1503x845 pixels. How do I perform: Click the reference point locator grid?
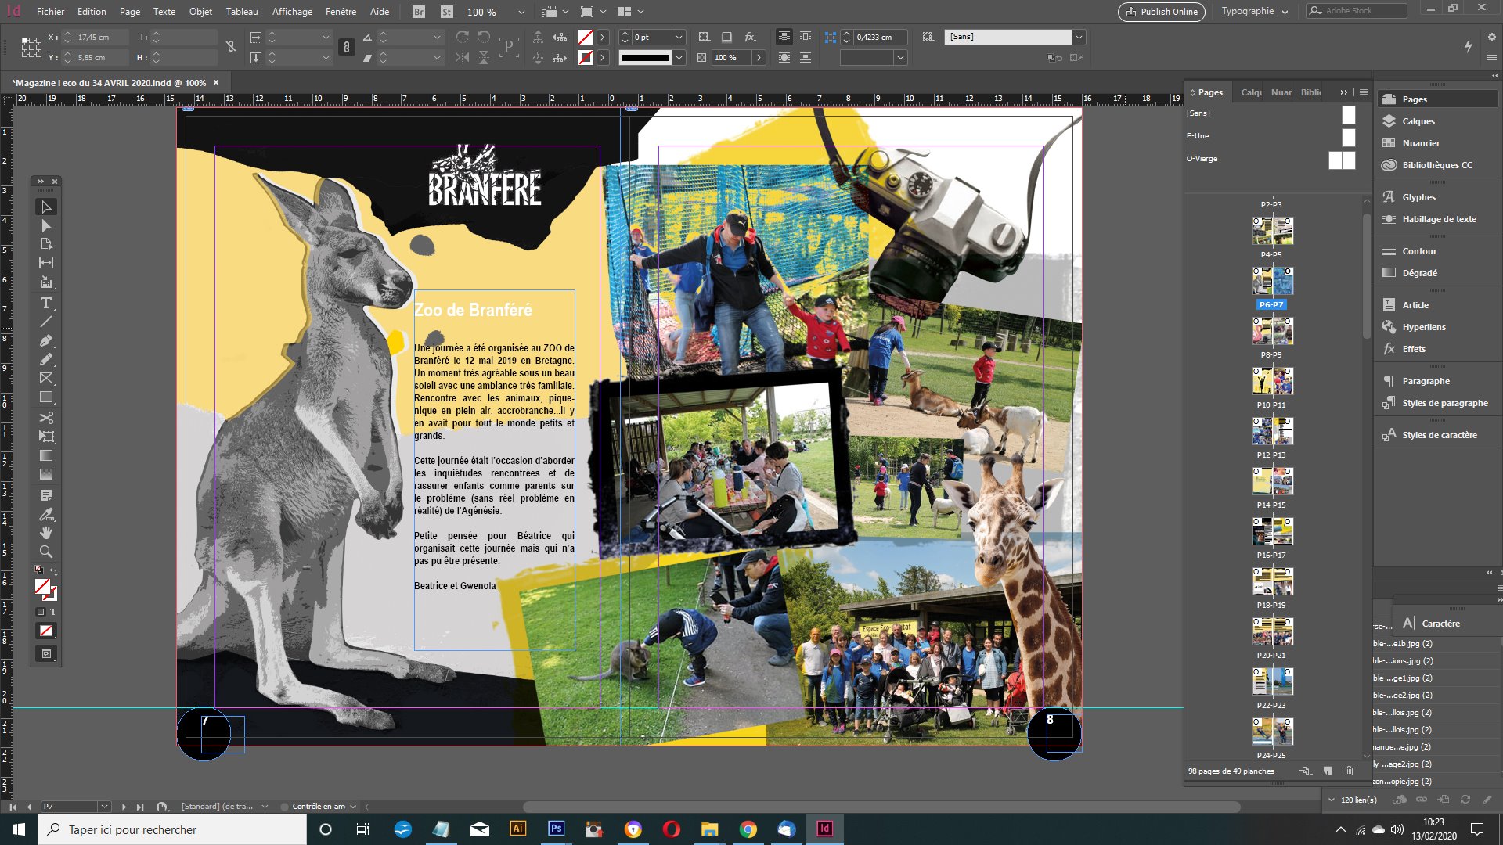coord(31,47)
